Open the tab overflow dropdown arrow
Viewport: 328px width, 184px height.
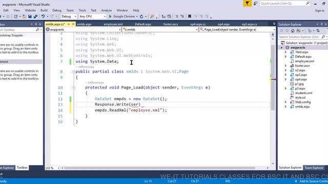coord(274,24)
